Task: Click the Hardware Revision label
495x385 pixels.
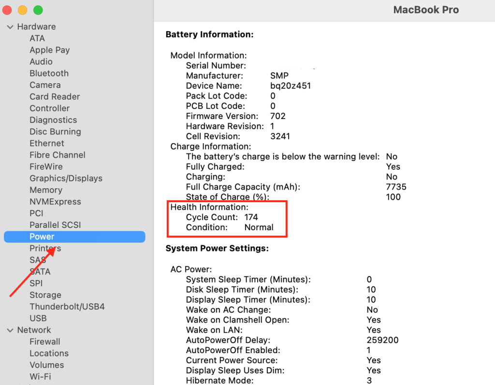Action: 225,126
